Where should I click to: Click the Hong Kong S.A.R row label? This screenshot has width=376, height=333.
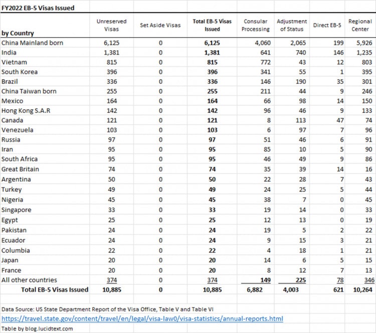click(x=26, y=111)
